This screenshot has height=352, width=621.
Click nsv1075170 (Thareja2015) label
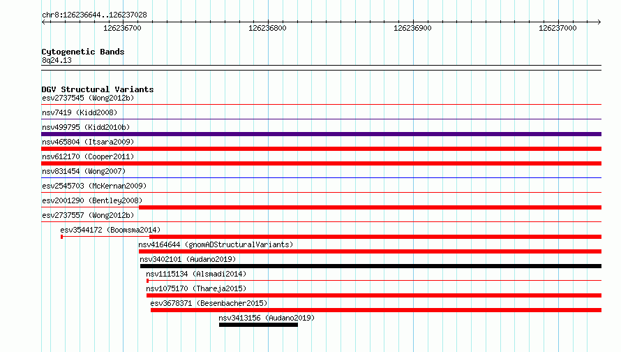pos(196,288)
